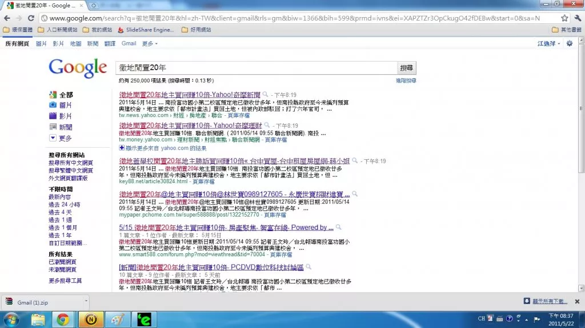The height and width of the screenshot is (328, 585).
Task: Open Windows Explorer from taskbar
Action: [38, 320]
